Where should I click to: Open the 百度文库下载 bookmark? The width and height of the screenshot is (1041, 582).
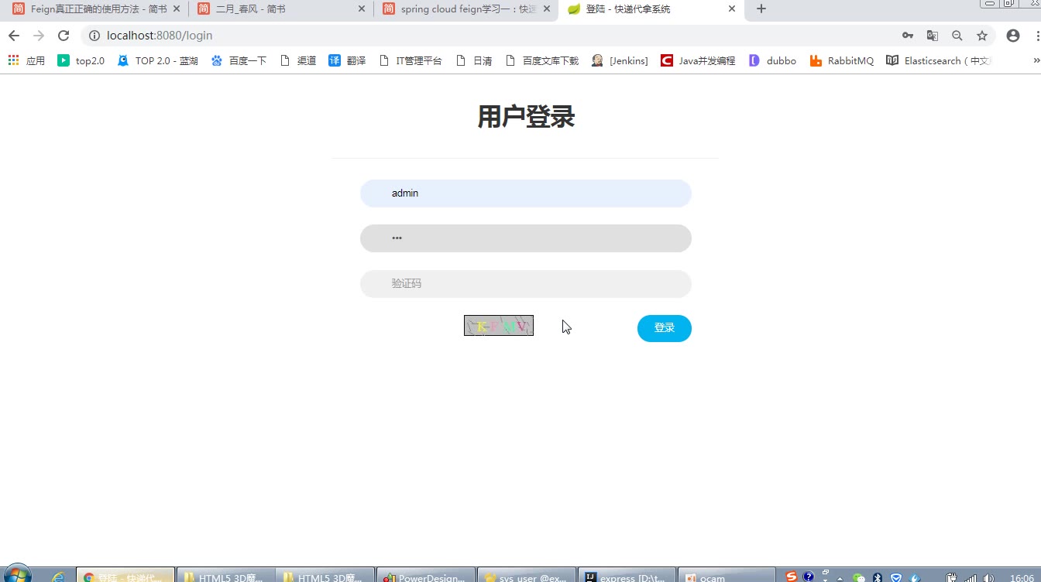(542, 60)
